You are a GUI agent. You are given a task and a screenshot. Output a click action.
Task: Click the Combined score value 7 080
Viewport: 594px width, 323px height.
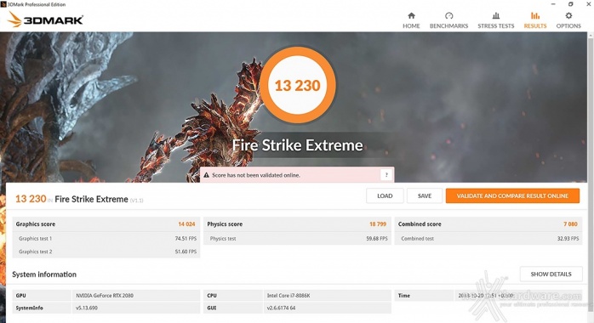[570, 224]
